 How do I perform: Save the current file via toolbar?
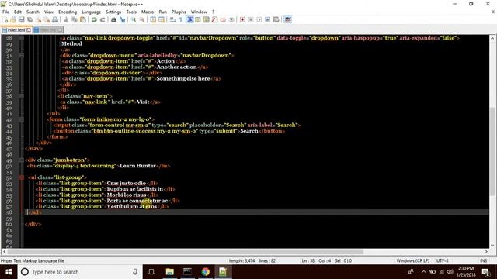click(x=21, y=19)
